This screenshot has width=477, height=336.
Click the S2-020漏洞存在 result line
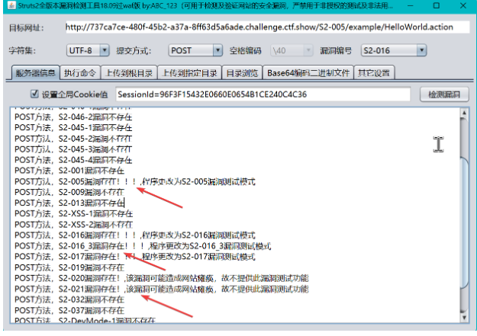coord(162,278)
